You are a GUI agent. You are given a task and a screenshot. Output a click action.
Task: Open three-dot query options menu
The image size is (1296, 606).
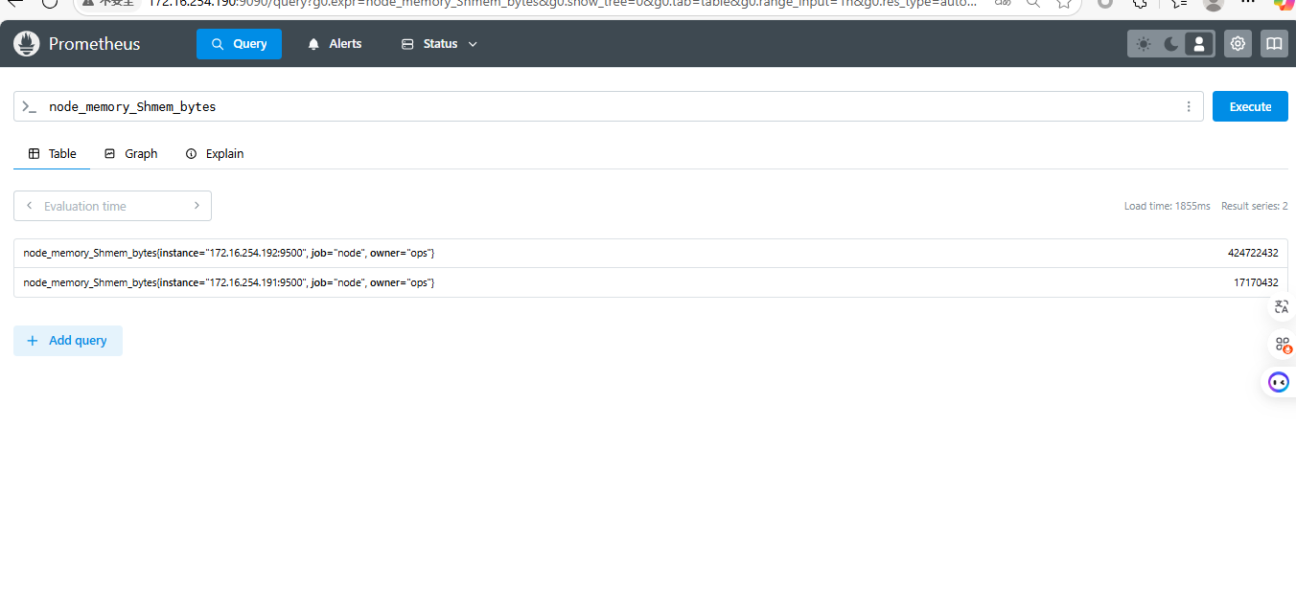click(x=1189, y=107)
